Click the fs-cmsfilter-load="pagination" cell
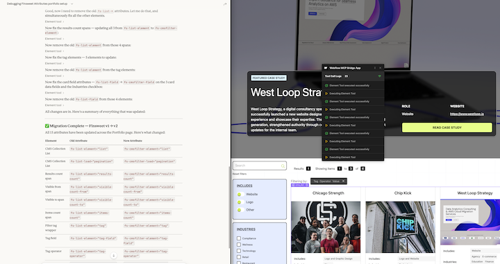500x264 pixels. pos(149,161)
